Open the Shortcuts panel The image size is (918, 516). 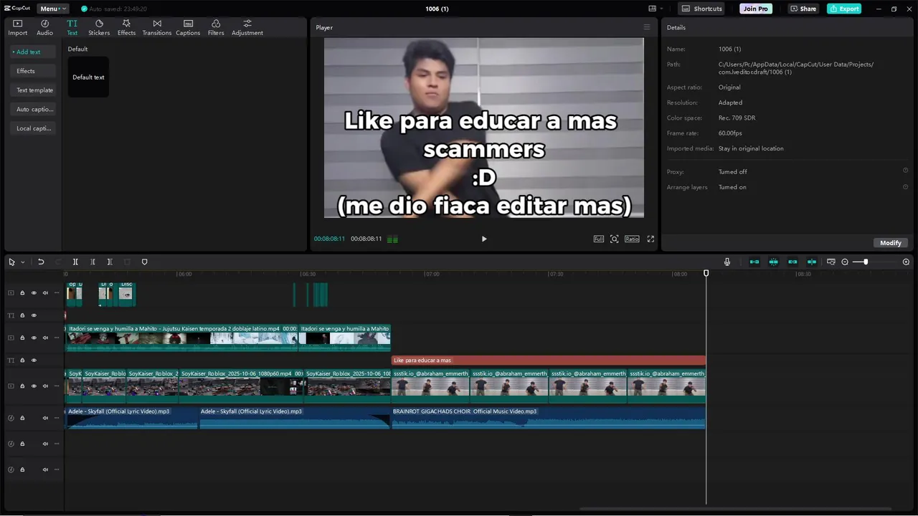coord(701,9)
